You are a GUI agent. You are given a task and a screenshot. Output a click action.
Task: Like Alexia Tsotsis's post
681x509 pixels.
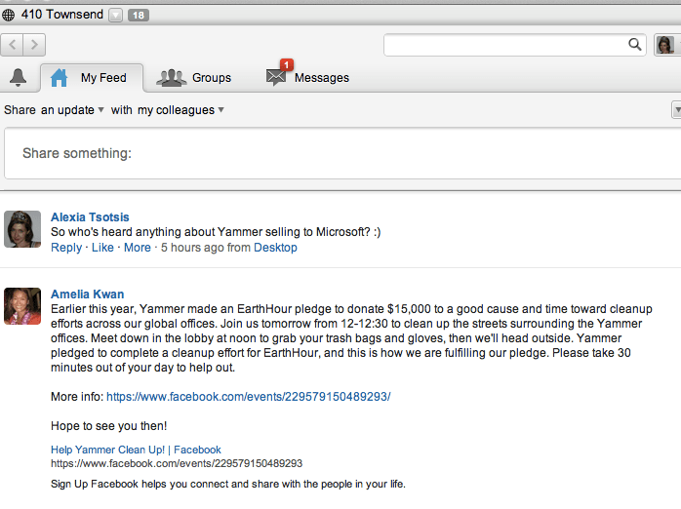tap(102, 248)
